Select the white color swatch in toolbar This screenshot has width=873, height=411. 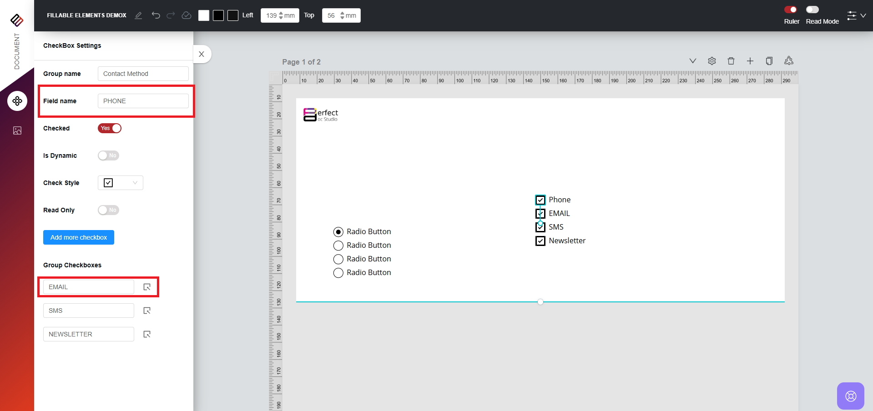pos(204,15)
